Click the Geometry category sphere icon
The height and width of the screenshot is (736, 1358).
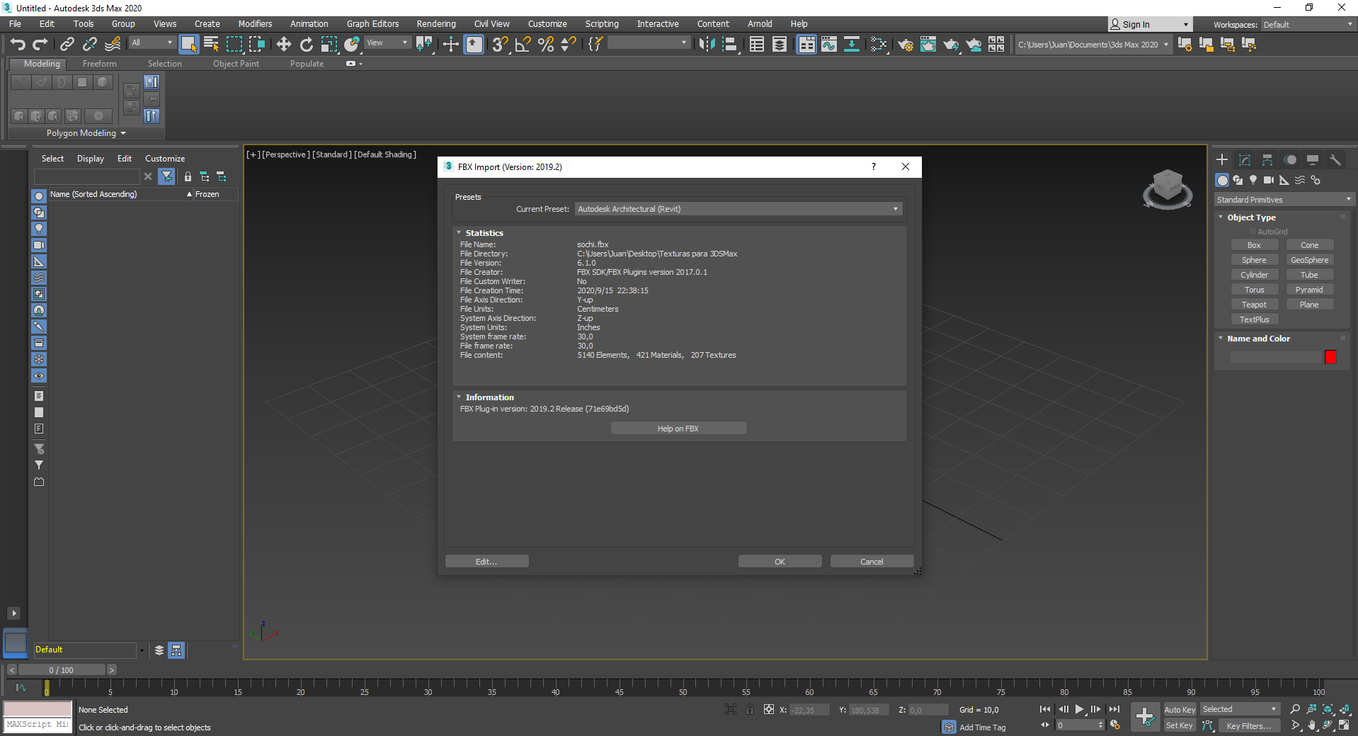click(x=1222, y=180)
